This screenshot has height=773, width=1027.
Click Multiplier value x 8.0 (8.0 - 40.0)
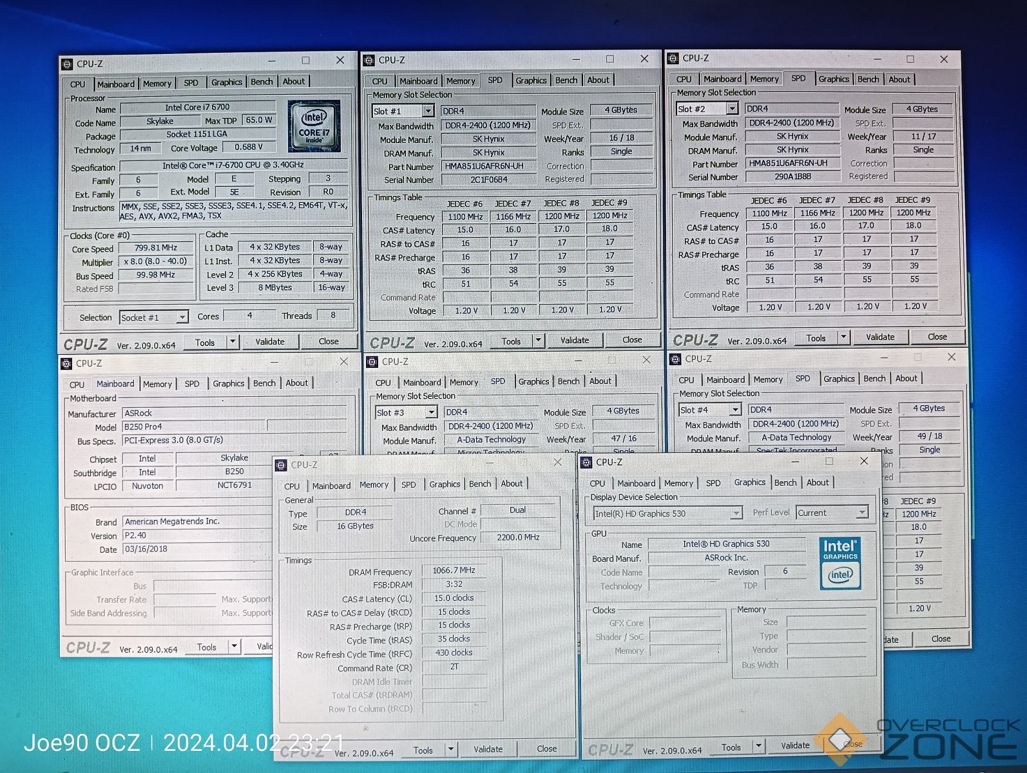[156, 262]
